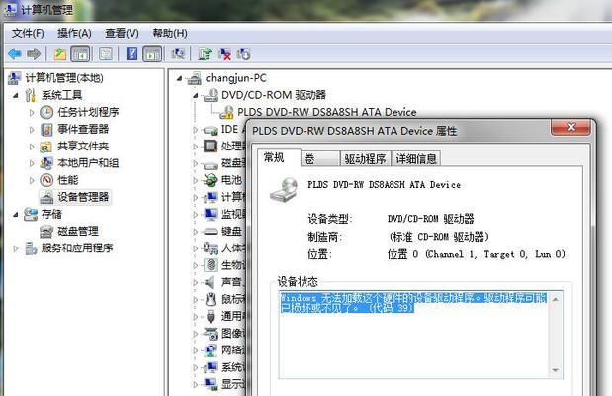The image size is (612, 396).
Task: Switch to the 卷 tab
Action: pyautogui.click(x=319, y=159)
